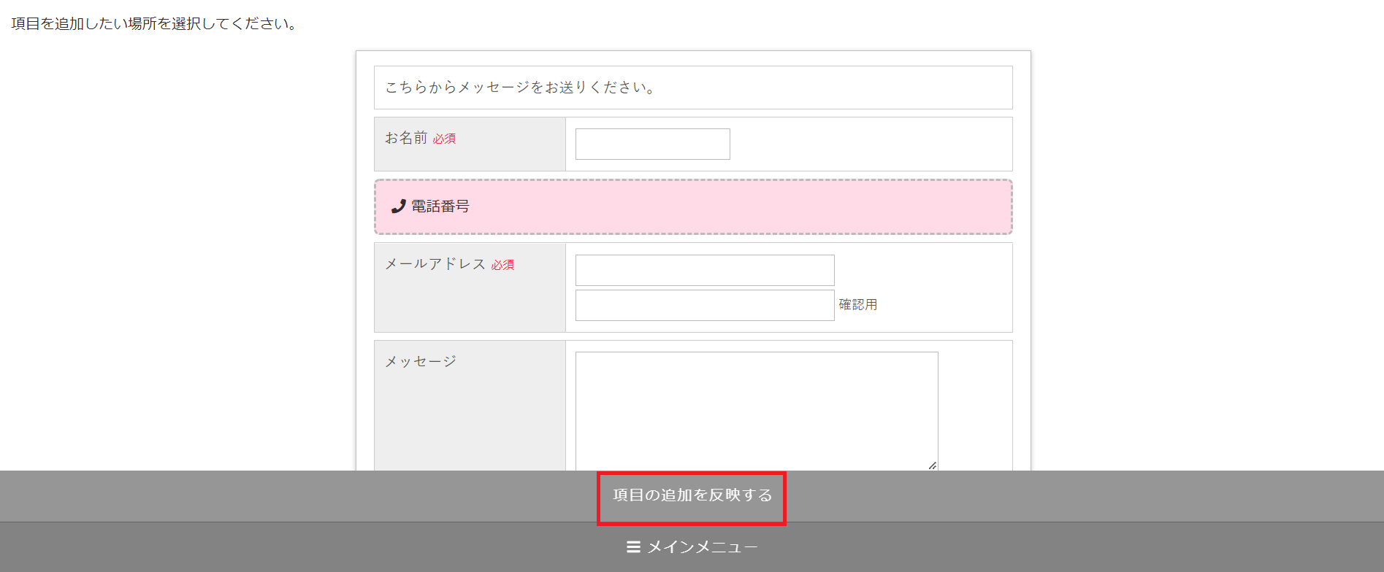This screenshot has height=572, width=1384.
Task: Click the textarea resize handle in the corner
Action: coord(932,465)
